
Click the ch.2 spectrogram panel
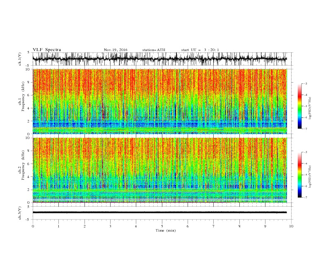click(x=159, y=170)
